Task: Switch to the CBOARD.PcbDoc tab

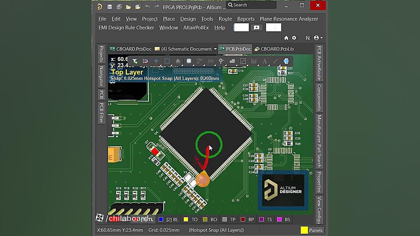Action: 131,49
